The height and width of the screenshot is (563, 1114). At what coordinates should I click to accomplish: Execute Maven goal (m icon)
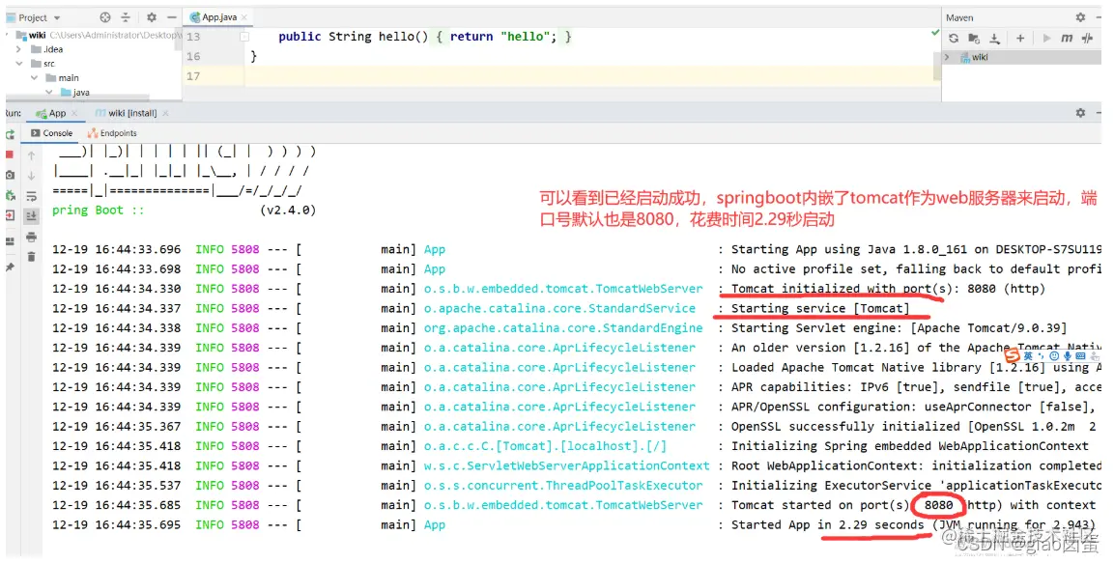pyautogui.click(x=1067, y=39)
